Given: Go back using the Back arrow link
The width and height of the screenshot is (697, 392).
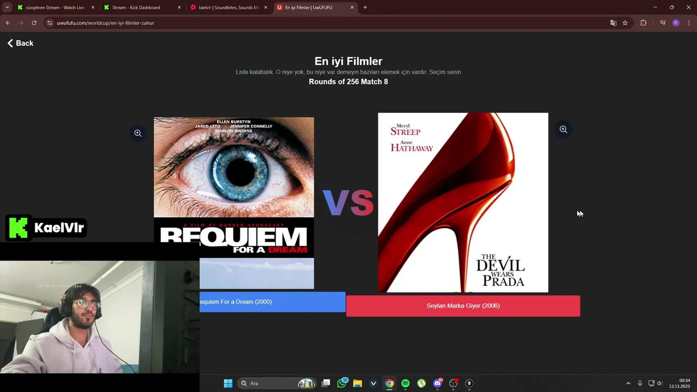Looking at the screenshot, I should (20, 43).
